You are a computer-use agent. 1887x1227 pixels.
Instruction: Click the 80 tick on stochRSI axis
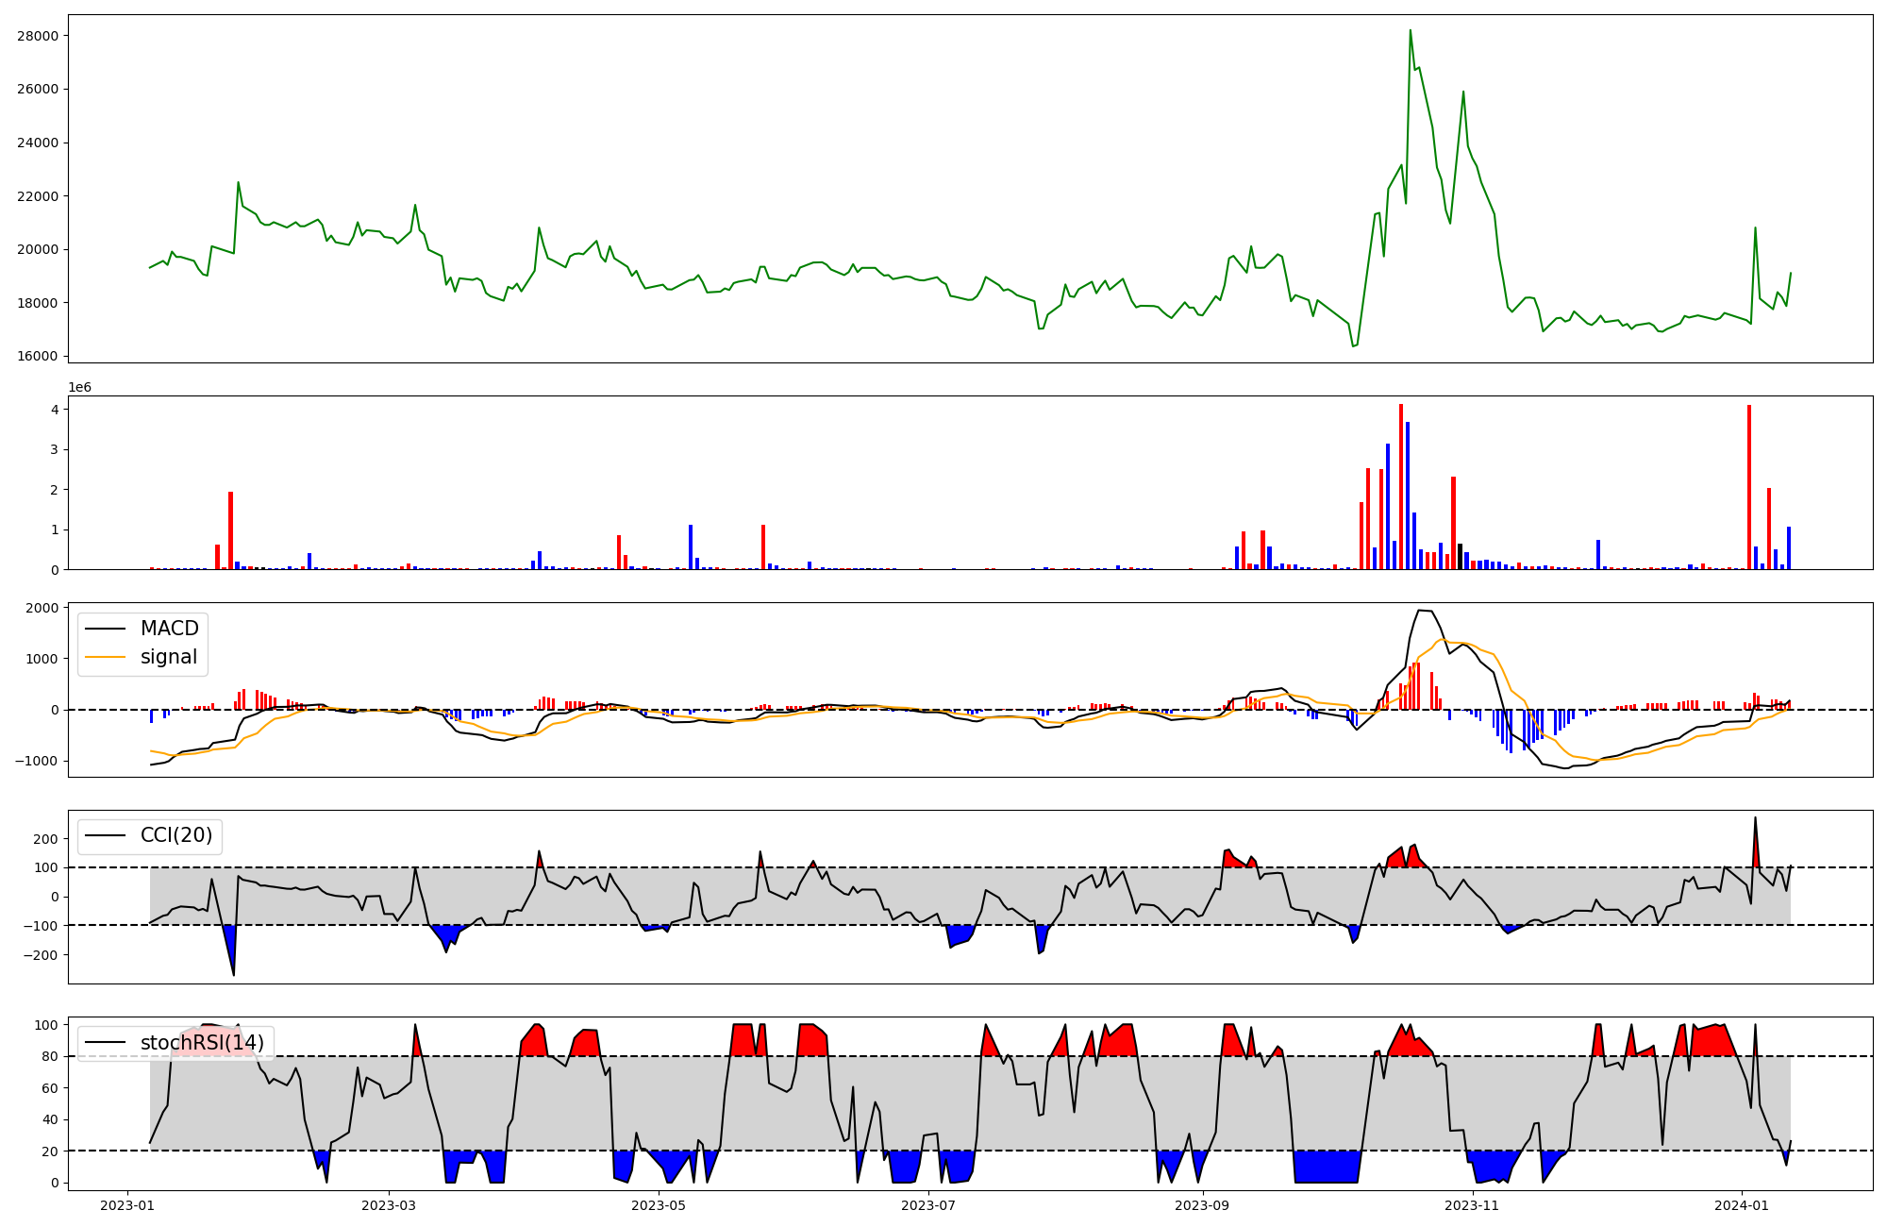51,1057
